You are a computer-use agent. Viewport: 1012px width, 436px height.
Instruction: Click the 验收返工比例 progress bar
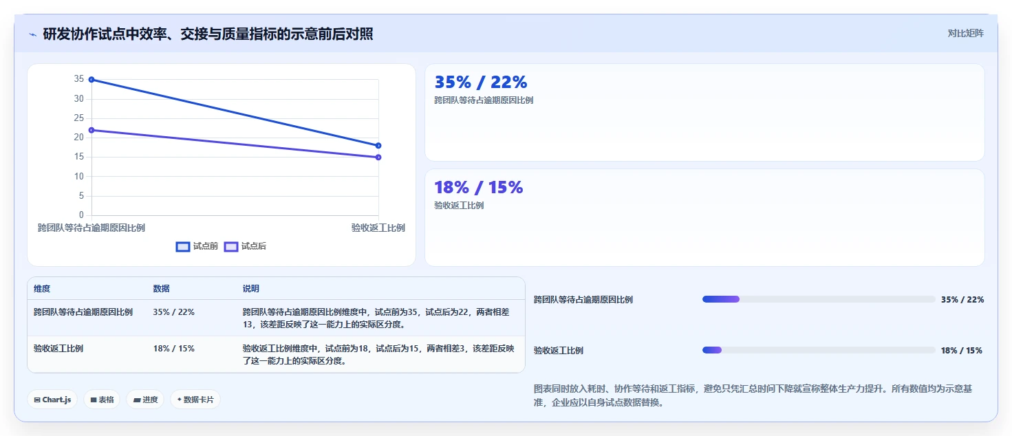pyautogui.click(x=819, y=350)
